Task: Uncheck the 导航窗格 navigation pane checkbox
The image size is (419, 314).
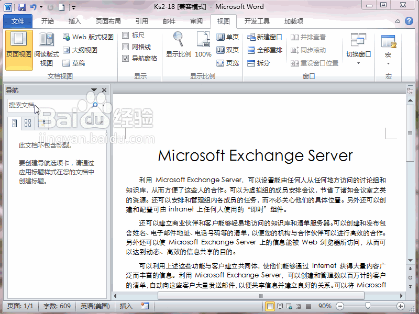Action: [x=125, y=59]
